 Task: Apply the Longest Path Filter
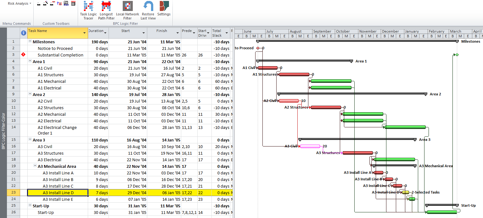pyautogui.click(x=106, y=10)
